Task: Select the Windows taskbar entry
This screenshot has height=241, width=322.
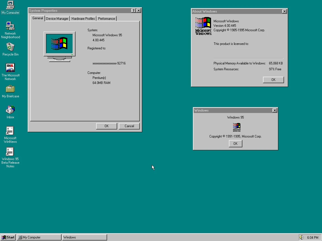Action: pyautogui.click(x=84, y=237)
